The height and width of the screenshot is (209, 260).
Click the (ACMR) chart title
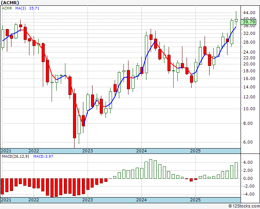tap(10, 3)
